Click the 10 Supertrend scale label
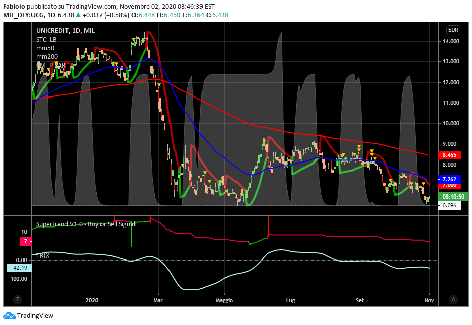Screen dimensions: 472x325 (24, 232)
